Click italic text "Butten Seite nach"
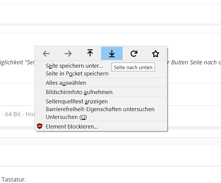Image resolution: width=221 pixels, height=183 pixels. pos(196,62)
